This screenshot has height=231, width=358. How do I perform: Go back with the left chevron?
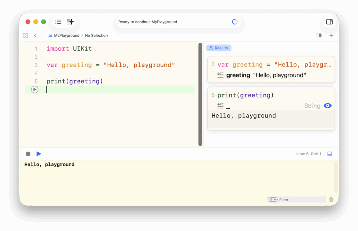pyautogui.click(x=35, y=35)
